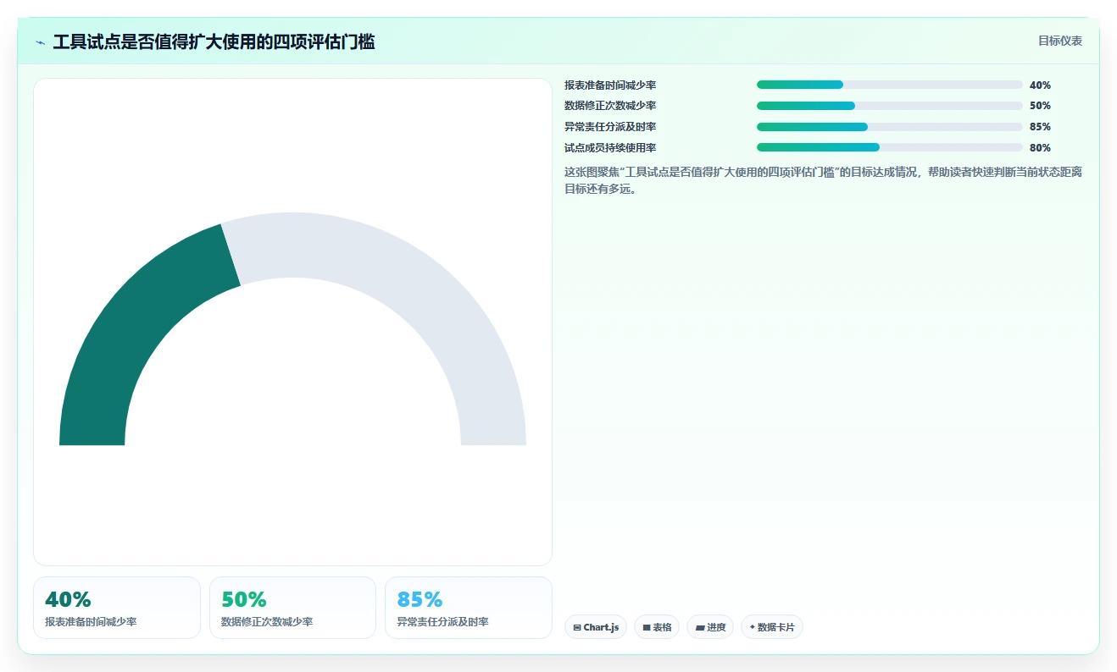Click the 数据修正次数减少率 progress bar

(x=889, y=106)
